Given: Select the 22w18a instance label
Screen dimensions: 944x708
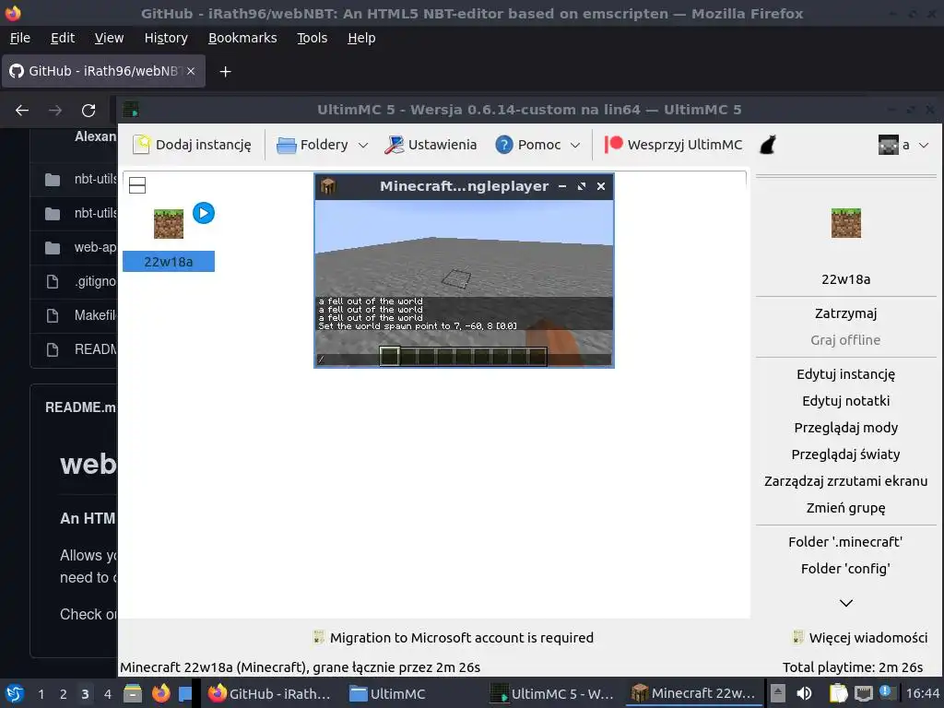Looking at the screenshot, I should [169, 262].
